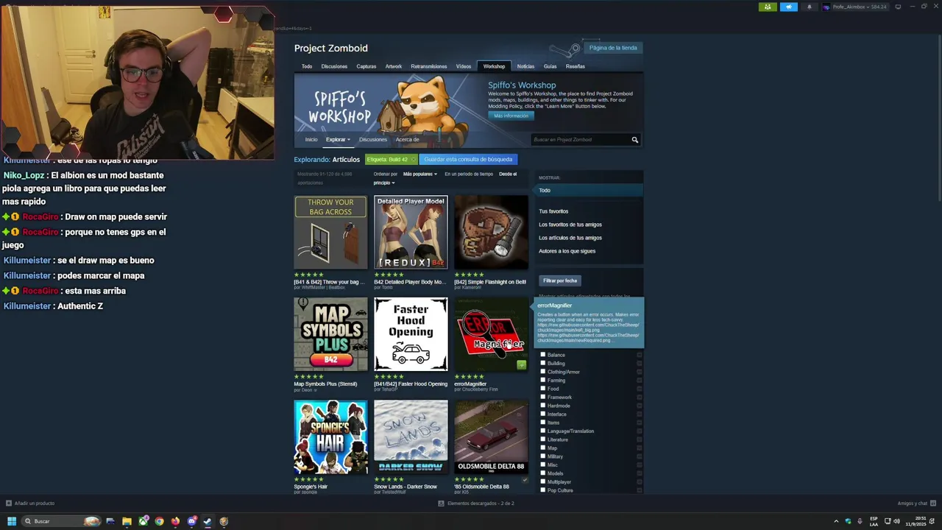The image size is (942, 530).
Task: Click the Más información button
Action: [511, 116]
